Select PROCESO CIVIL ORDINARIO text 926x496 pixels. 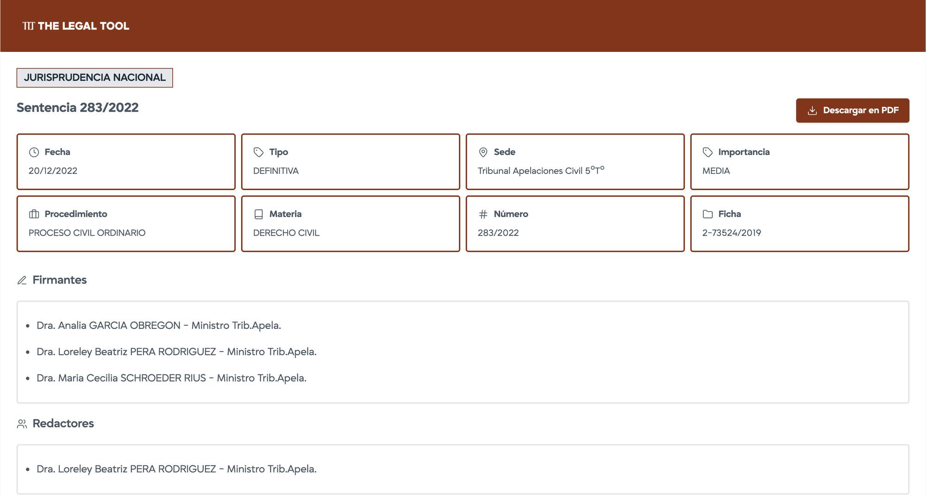(87, 233)
